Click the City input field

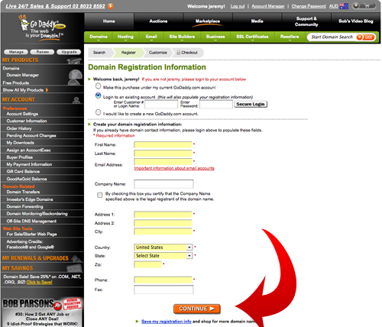pos(163,231)
